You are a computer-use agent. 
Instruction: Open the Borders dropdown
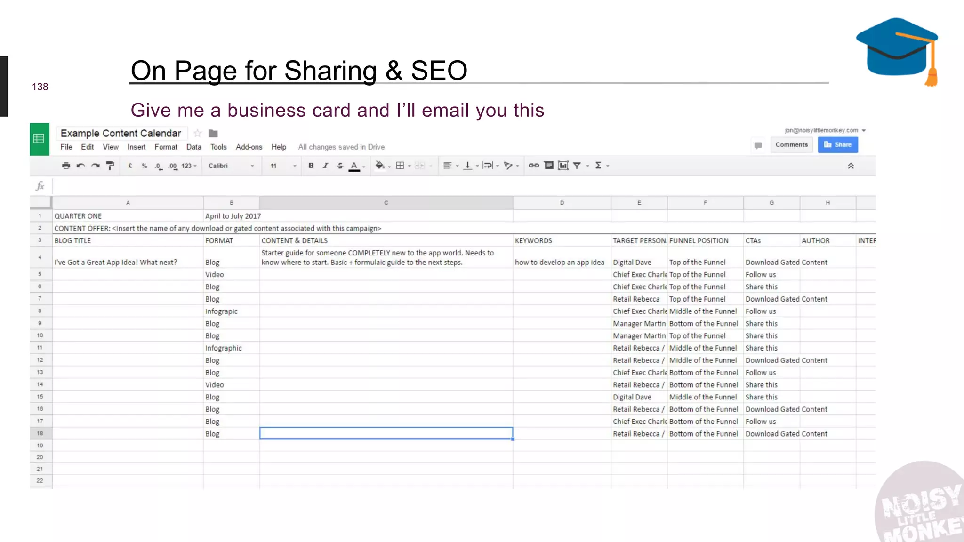[403, 166]
